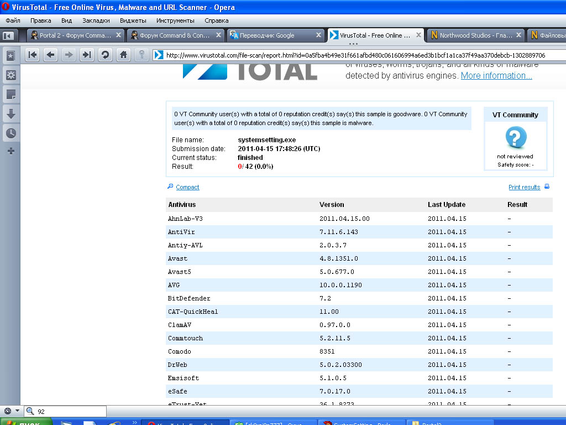Open the History clock panel
The image size is (566, 425).
click(x=11, y=133)
